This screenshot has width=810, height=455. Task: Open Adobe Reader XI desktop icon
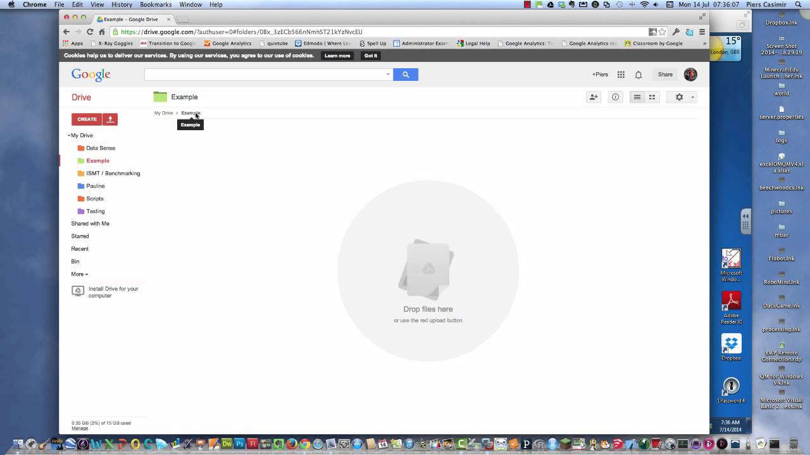pos(731,307)
